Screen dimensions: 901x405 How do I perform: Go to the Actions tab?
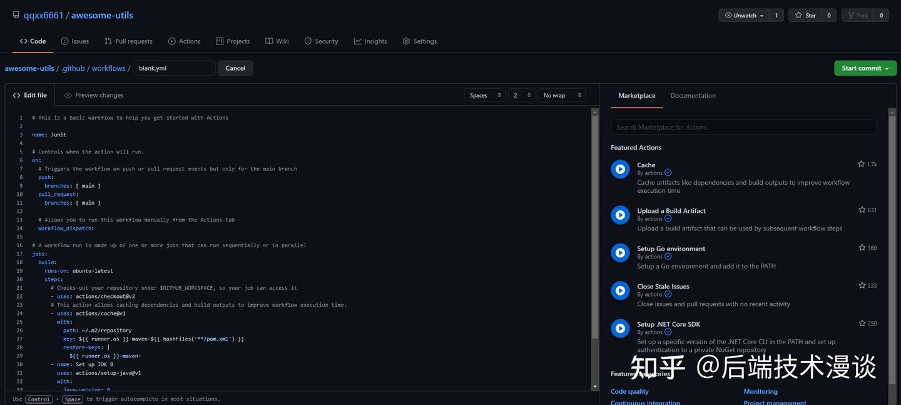click(x=185, y=41)
